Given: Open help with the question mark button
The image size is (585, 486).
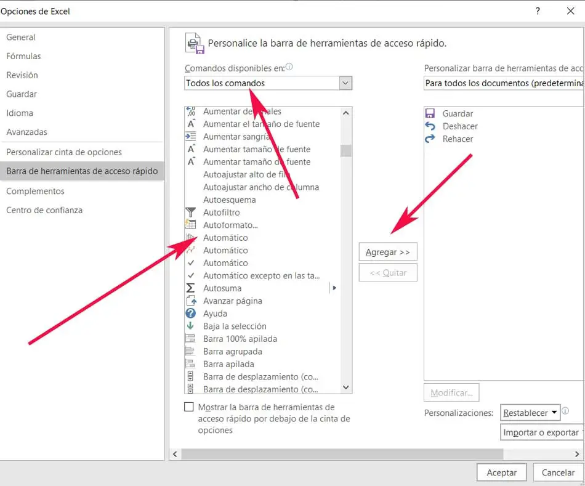Looking at the screenshot, I should click(538, 11).
